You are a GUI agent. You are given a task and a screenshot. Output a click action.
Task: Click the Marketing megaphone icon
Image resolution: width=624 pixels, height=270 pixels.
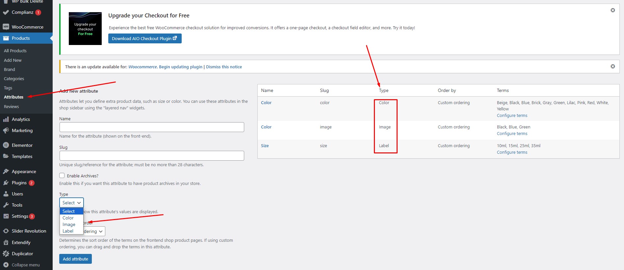pos(6,130)
